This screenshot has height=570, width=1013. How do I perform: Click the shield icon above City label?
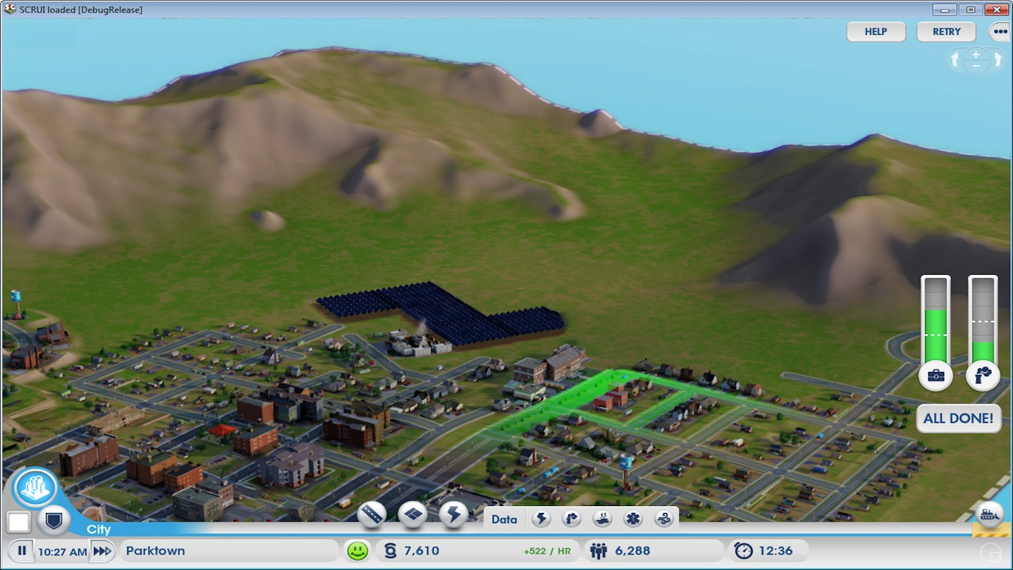(54, 521)
